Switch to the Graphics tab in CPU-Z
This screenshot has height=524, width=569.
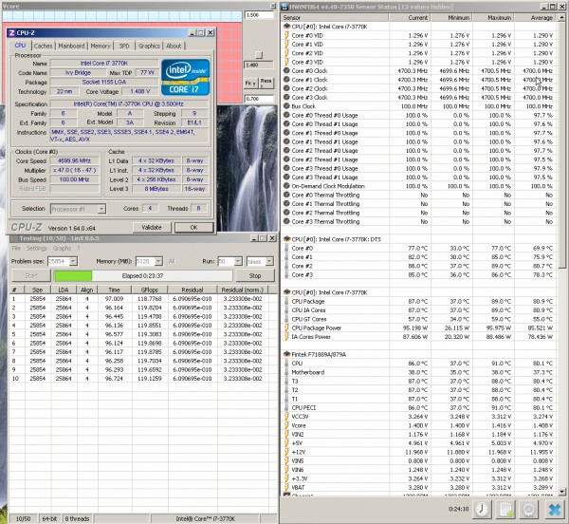[149, 46]
